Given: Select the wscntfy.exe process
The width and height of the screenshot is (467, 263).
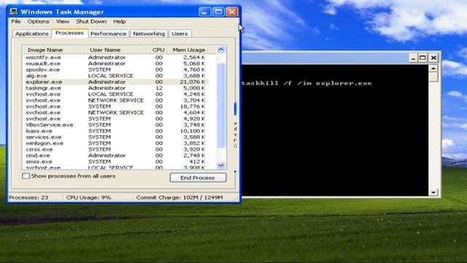Looking at the screenshot, I should coord(116,57).
